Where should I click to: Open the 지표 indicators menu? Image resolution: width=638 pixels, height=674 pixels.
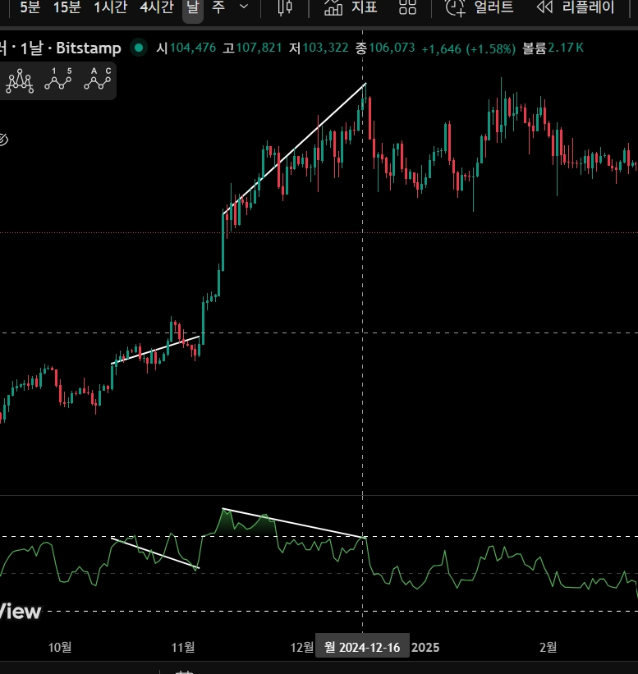[351, 7]
